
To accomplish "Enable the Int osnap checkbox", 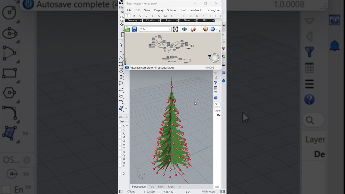I will click(x=120, y=144).
